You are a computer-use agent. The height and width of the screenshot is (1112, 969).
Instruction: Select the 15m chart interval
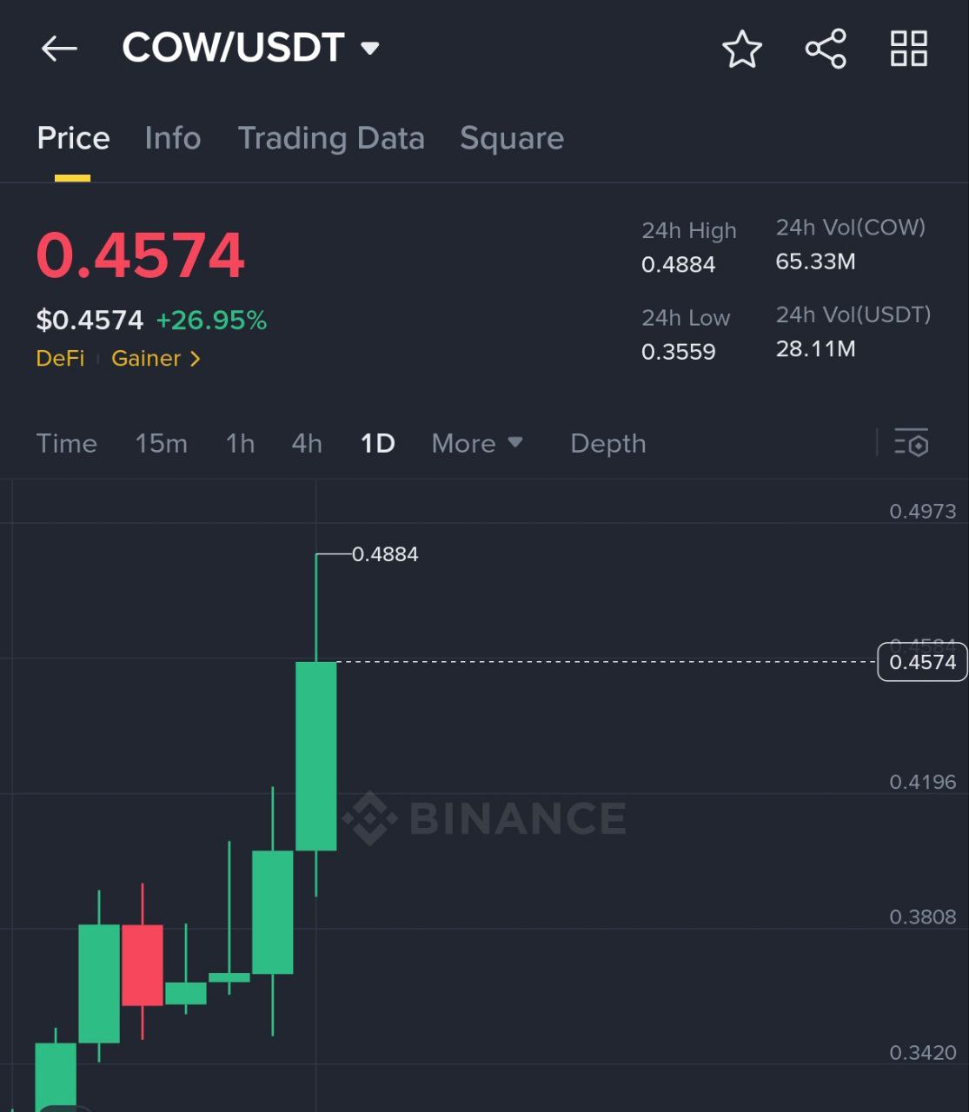click(161, 443)
